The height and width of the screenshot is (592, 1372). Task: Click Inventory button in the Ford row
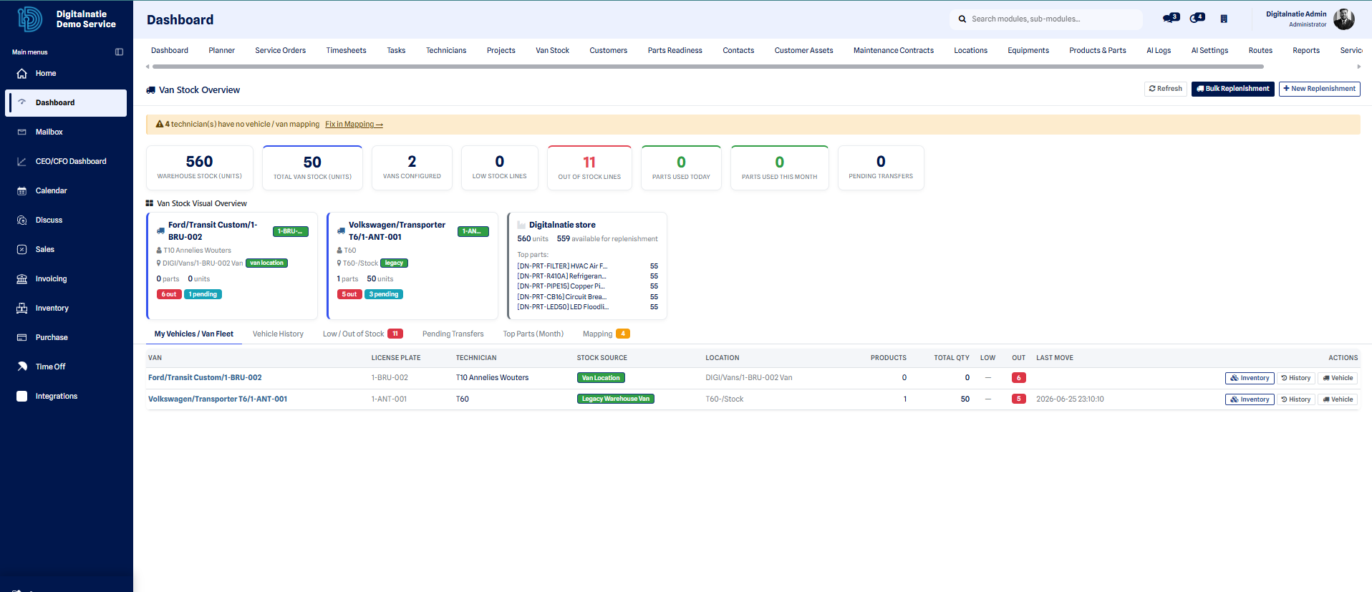(x=1250, y=378)
